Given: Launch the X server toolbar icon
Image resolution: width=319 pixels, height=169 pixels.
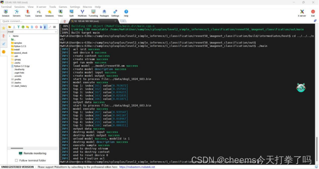Looking at the screenshot, I should [x=302, y=13].
